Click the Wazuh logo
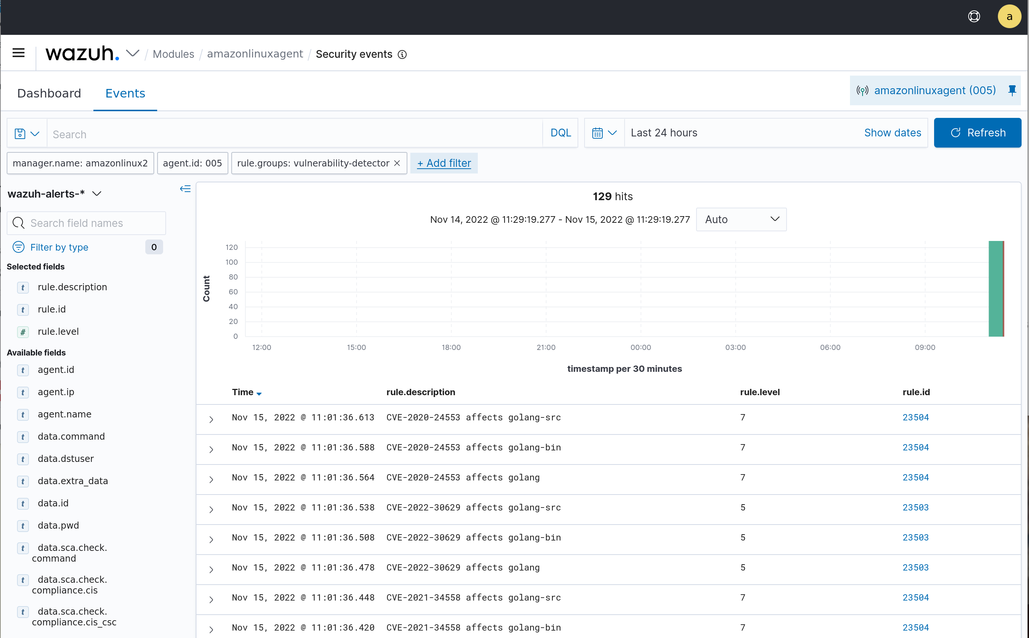Viewport: 1029px width, 638px height. tap(83, 54)
